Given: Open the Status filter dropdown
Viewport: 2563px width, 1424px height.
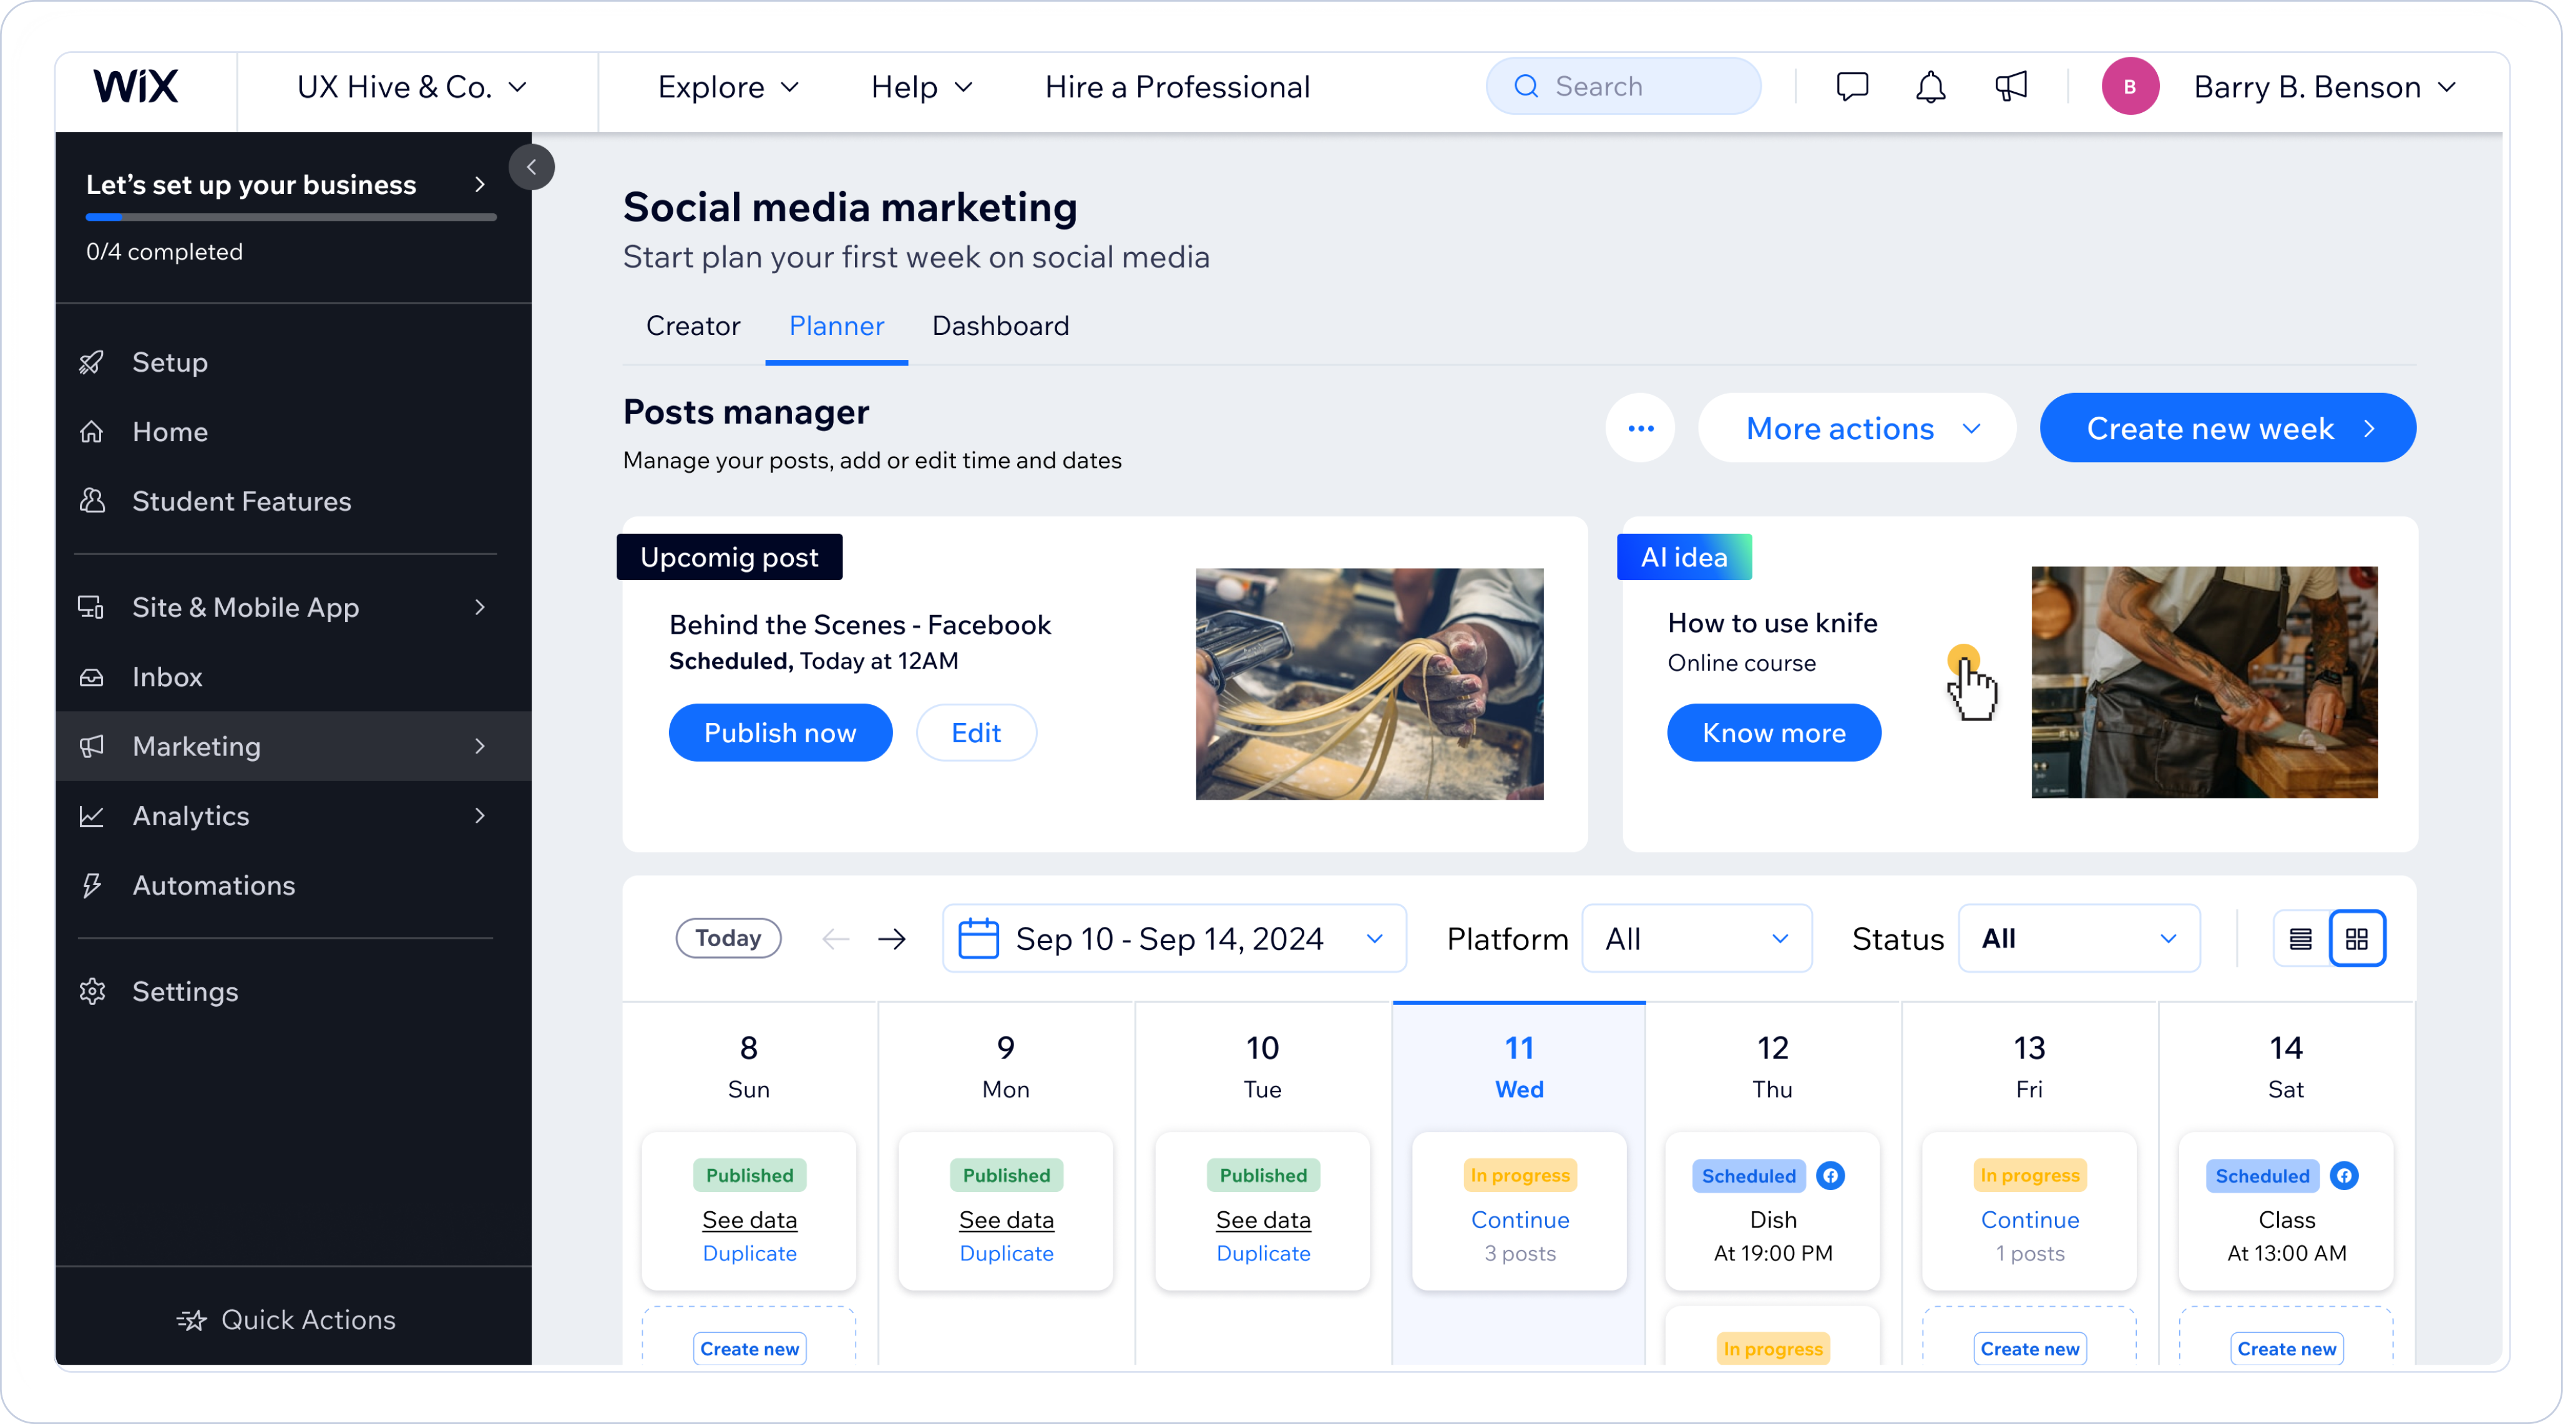Looking at the screenshot, I should coord(2079,939).
